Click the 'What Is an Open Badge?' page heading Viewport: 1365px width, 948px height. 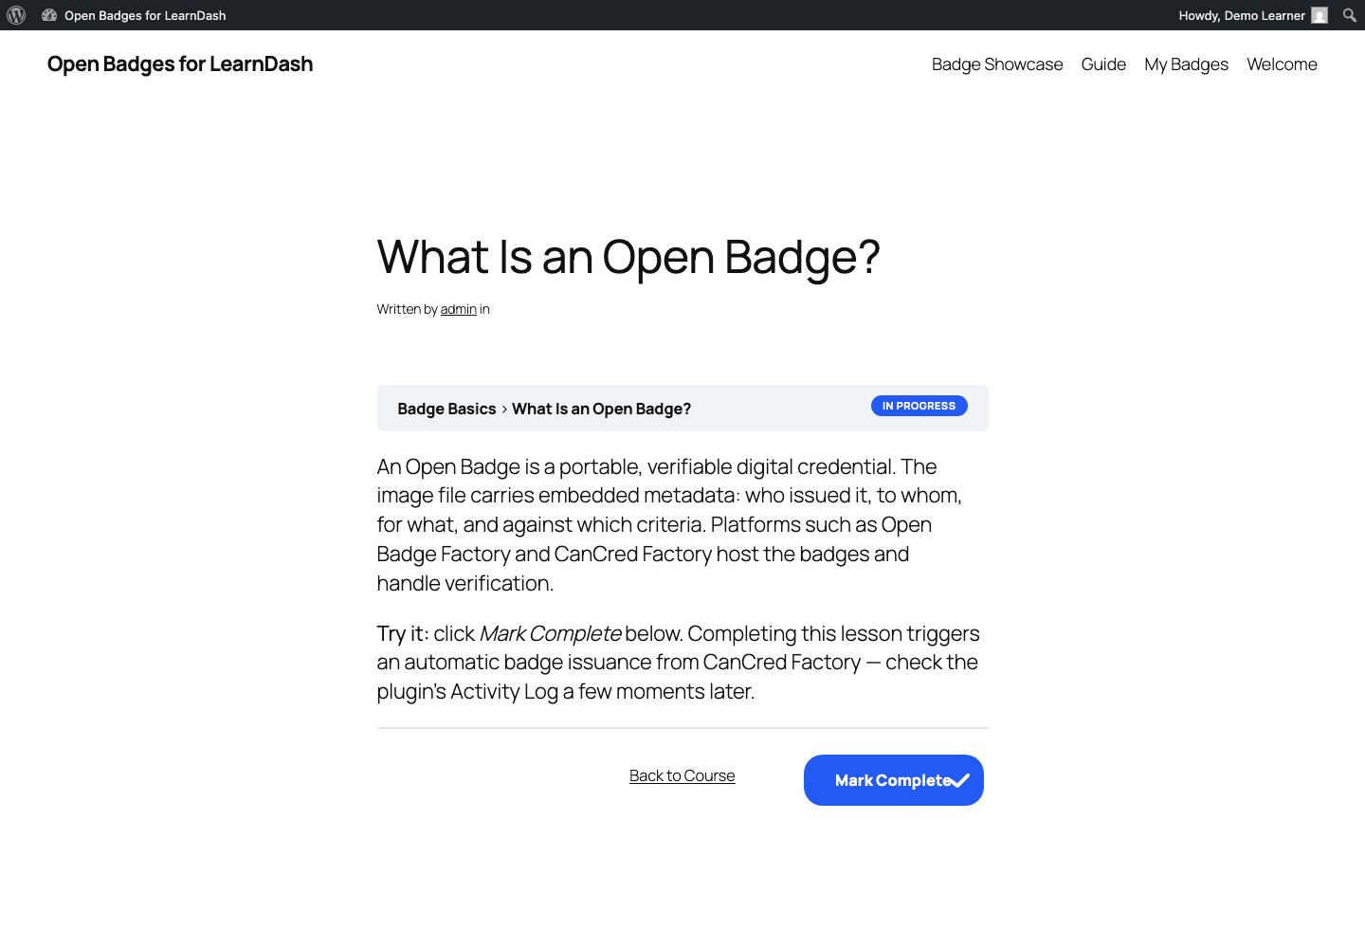point(628,257)
